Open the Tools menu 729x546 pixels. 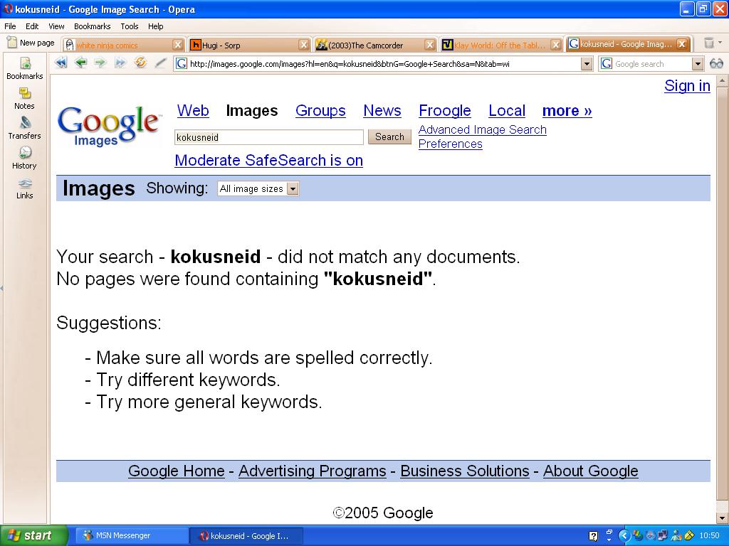tap(130, 26)
